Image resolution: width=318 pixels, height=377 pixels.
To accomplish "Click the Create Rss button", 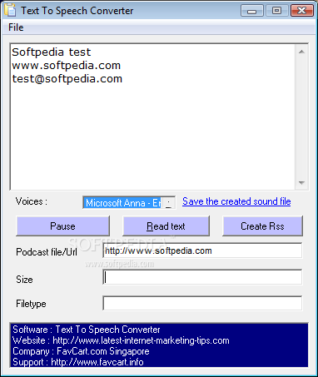I will point(262,226).
